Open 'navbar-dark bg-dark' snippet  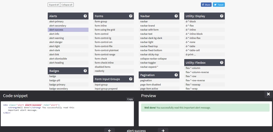(x=159, y=38)
